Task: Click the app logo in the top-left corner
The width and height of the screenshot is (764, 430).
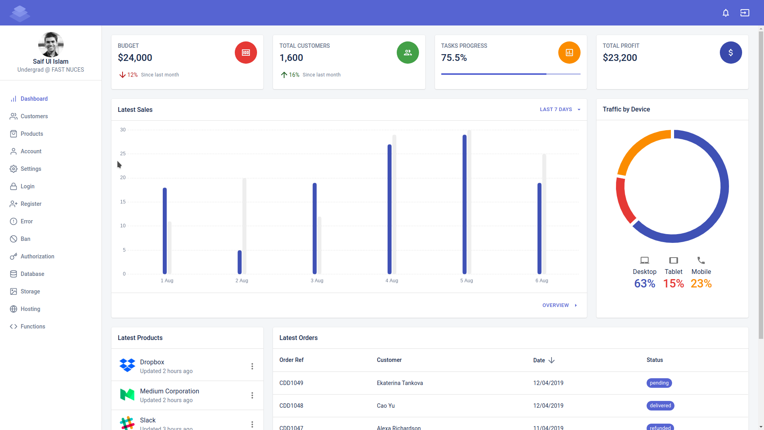Action: click(19, 13)
